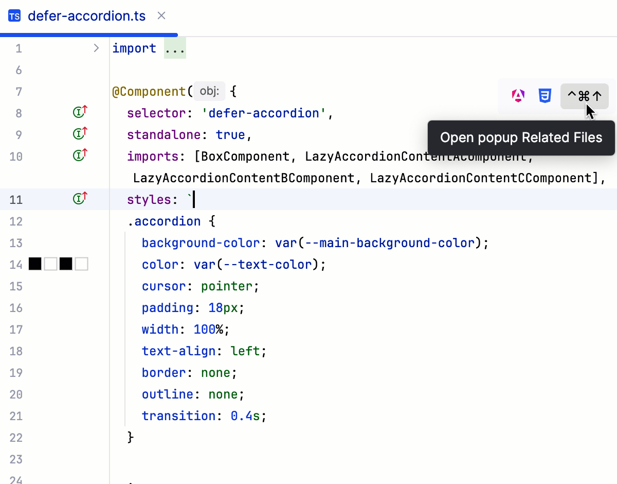Close the defer-accordion.ts tab

161,15
